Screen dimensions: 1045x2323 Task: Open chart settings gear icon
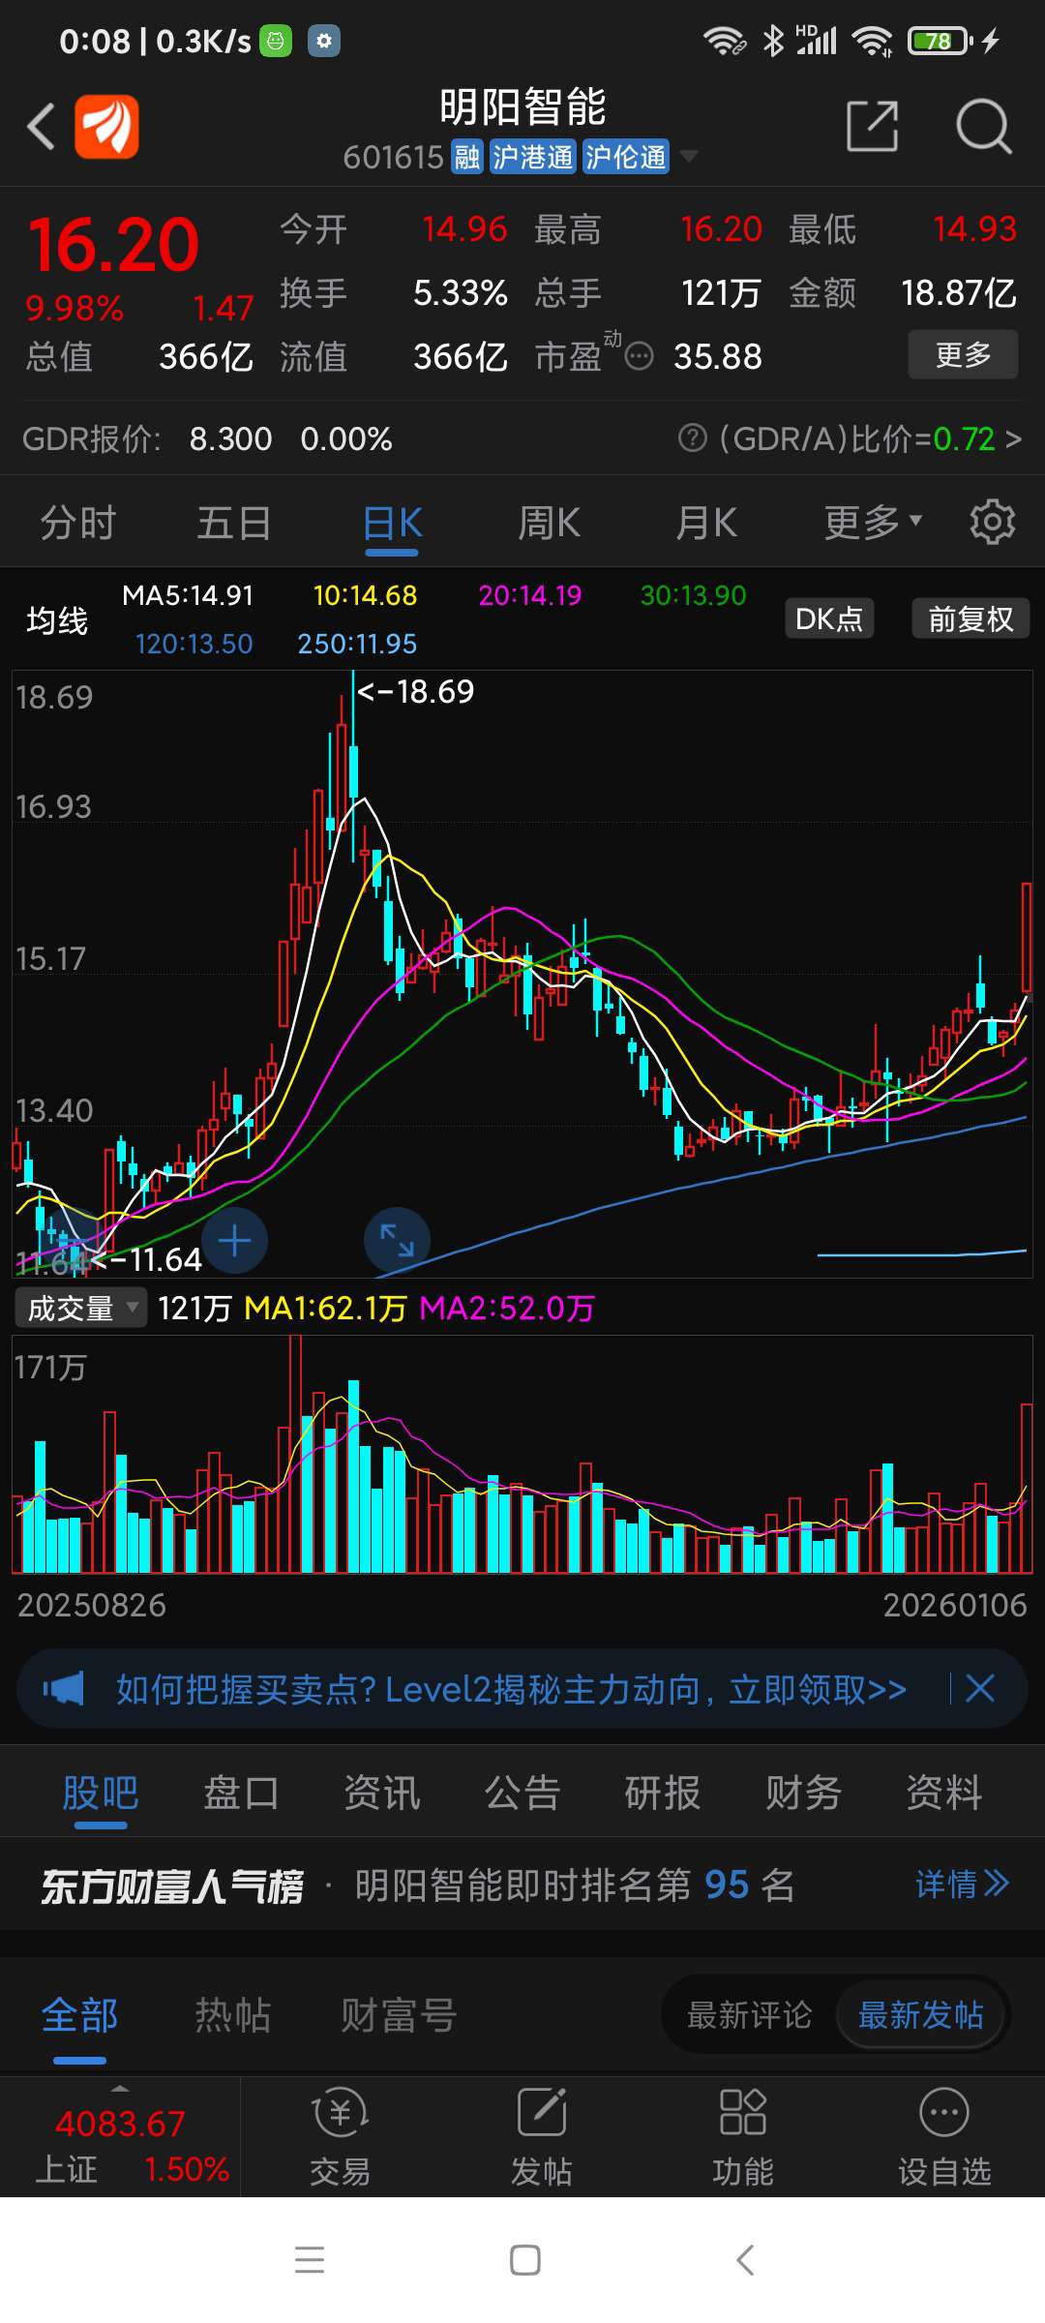[x=993, y=523]
